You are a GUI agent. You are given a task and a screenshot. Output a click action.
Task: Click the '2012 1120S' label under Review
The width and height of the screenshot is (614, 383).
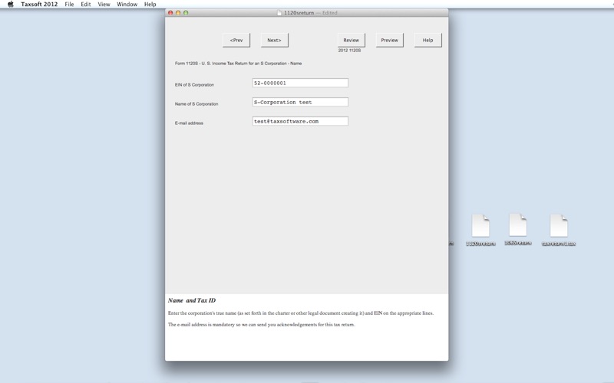pos(349,51)
